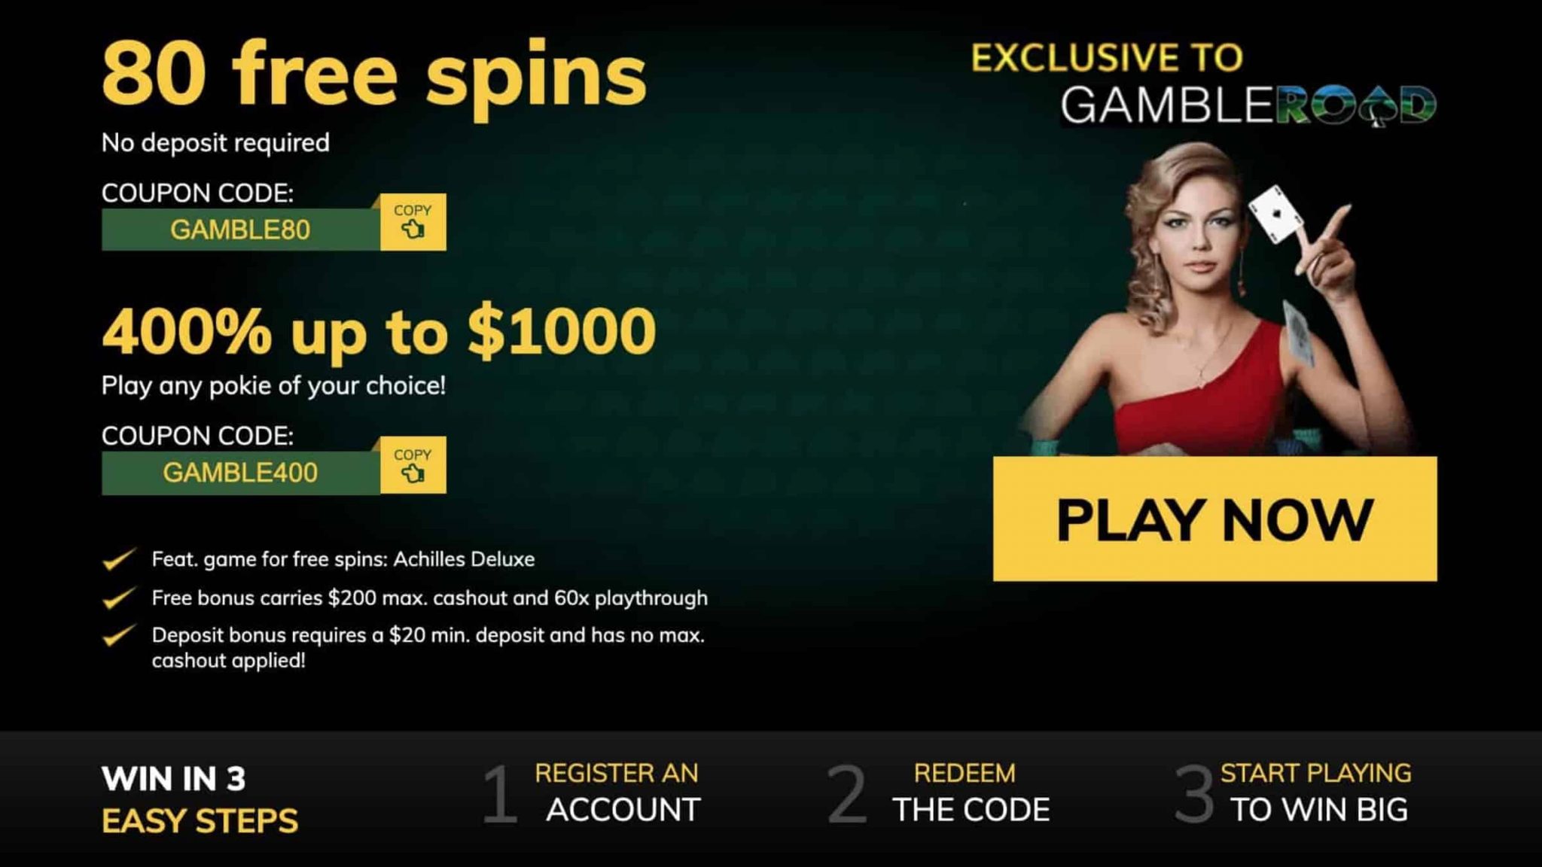Screen dimensions: 1542x867
Task: Click the checkmark beside Achilles Deluxe line
Action: tap(119, 559)
